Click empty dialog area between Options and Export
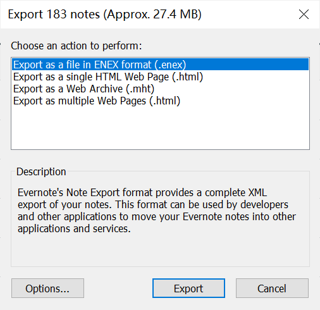This screenshot has height=310, width=320. point(118,288)
